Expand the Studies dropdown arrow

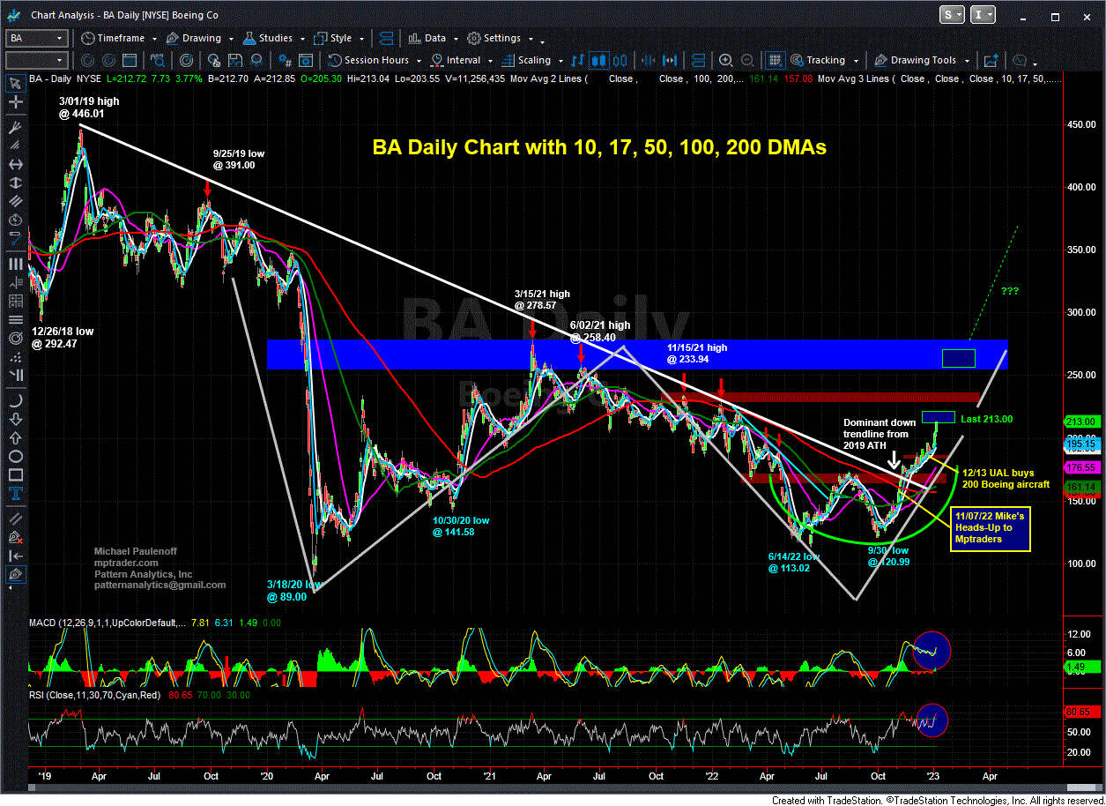point(302,39)
